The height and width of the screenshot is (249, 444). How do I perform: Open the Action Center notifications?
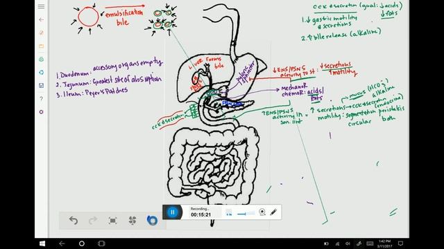tap(400, 243)
